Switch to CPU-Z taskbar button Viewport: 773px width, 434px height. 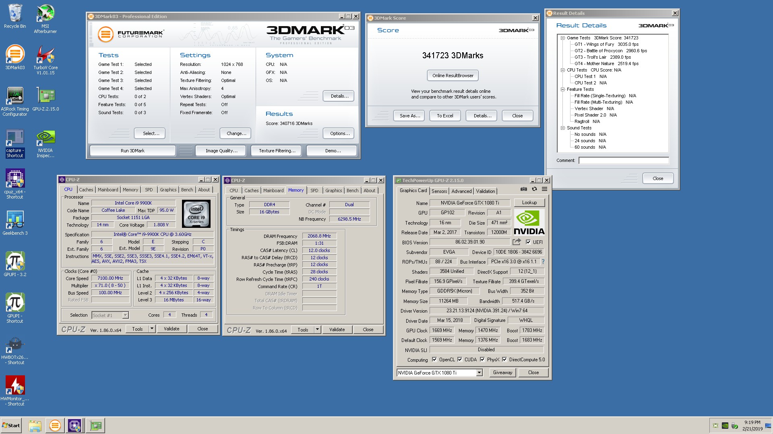[x=74, y=426]
